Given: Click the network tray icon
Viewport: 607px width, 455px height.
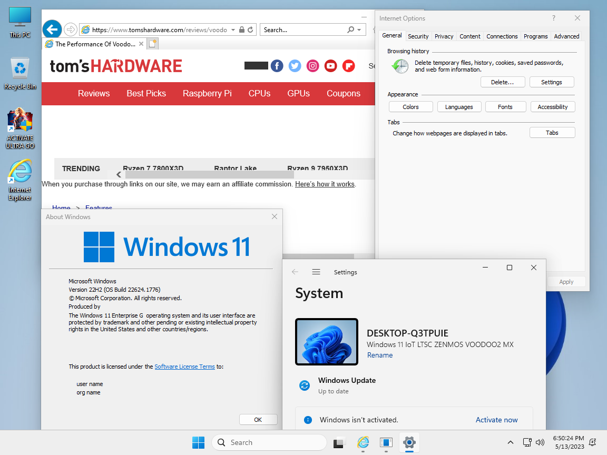Looking at the screenshot, I should 527,442.
